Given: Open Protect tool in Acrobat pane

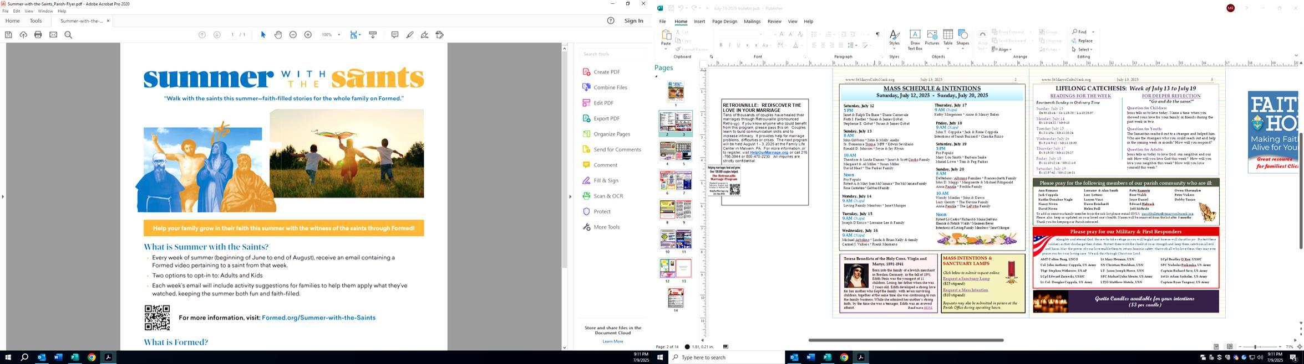Looking at the screenshot, I should [596, 211].
